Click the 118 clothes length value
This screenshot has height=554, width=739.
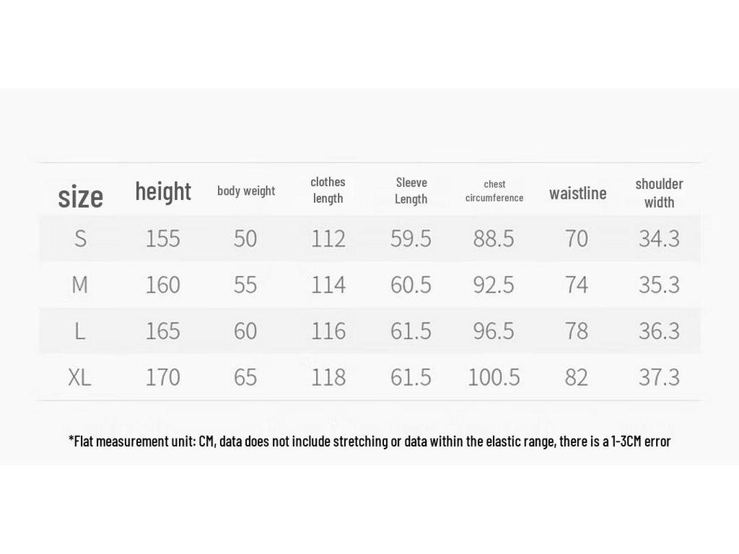tap(328, 377)
